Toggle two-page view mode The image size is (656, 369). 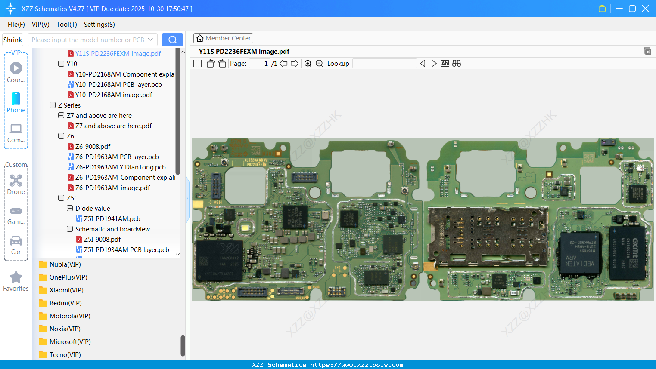197,63
